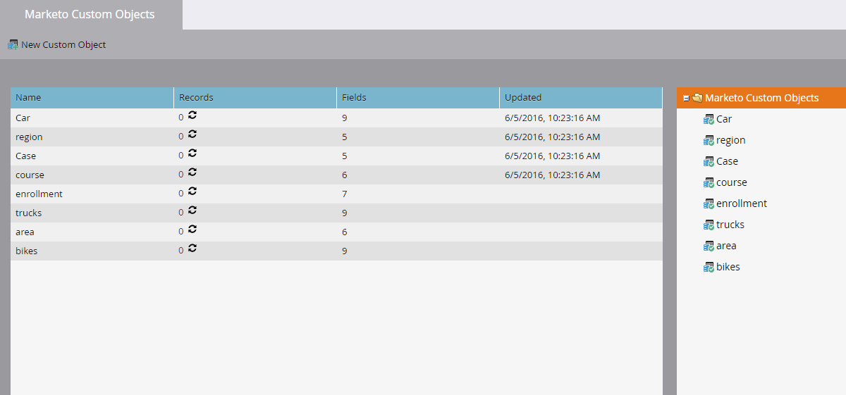Refresh record count for Car row

192,115
